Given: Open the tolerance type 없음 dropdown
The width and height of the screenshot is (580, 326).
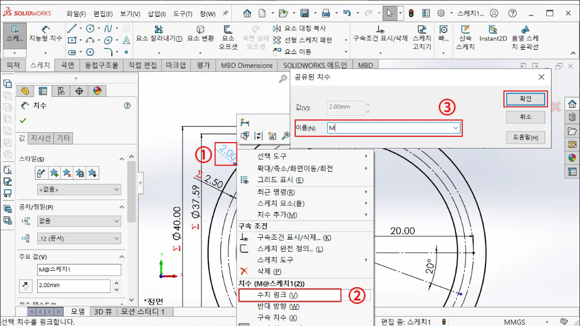Looking at the screenshot, I should 79,221.
